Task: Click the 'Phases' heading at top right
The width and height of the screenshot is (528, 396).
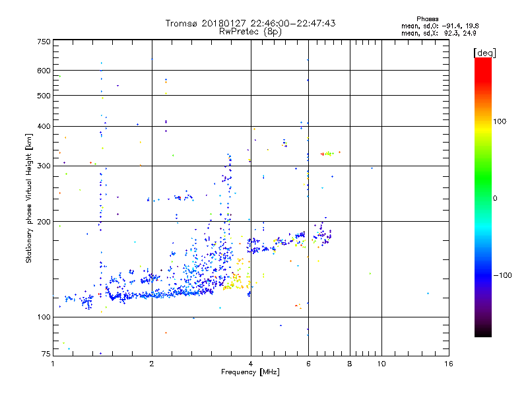Action: click(x=427, y=19)
